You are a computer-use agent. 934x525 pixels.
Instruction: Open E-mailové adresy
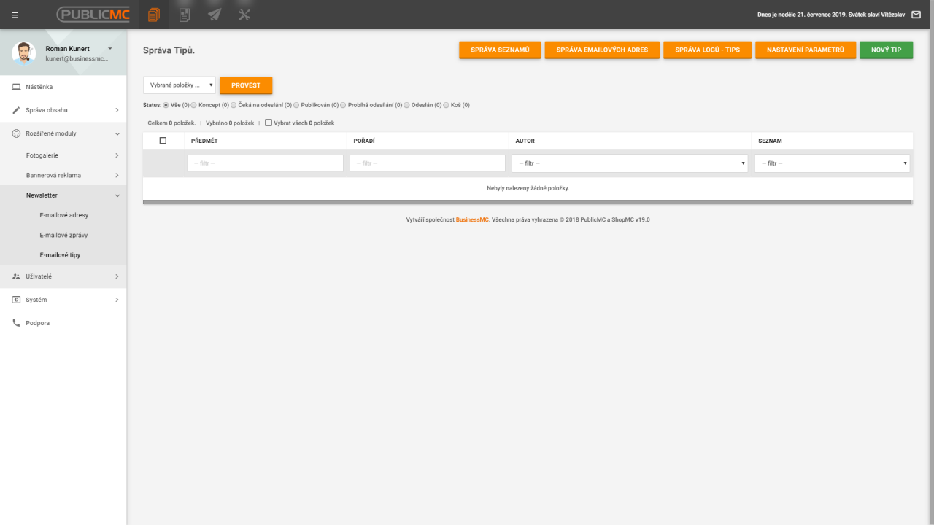pos(64,215)
